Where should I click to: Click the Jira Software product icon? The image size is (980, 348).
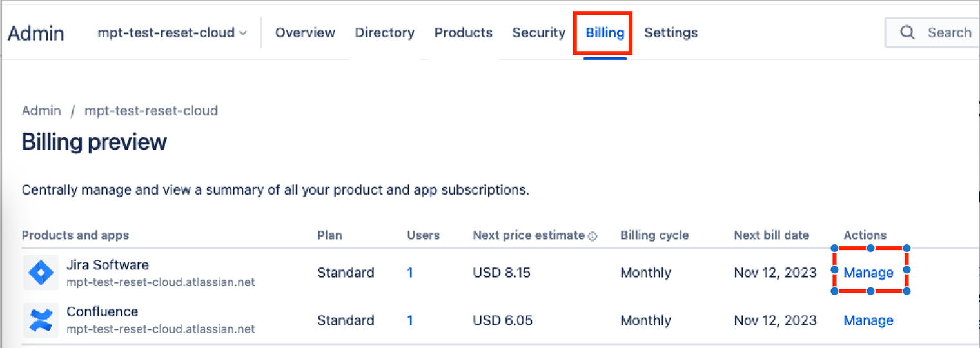41,273
